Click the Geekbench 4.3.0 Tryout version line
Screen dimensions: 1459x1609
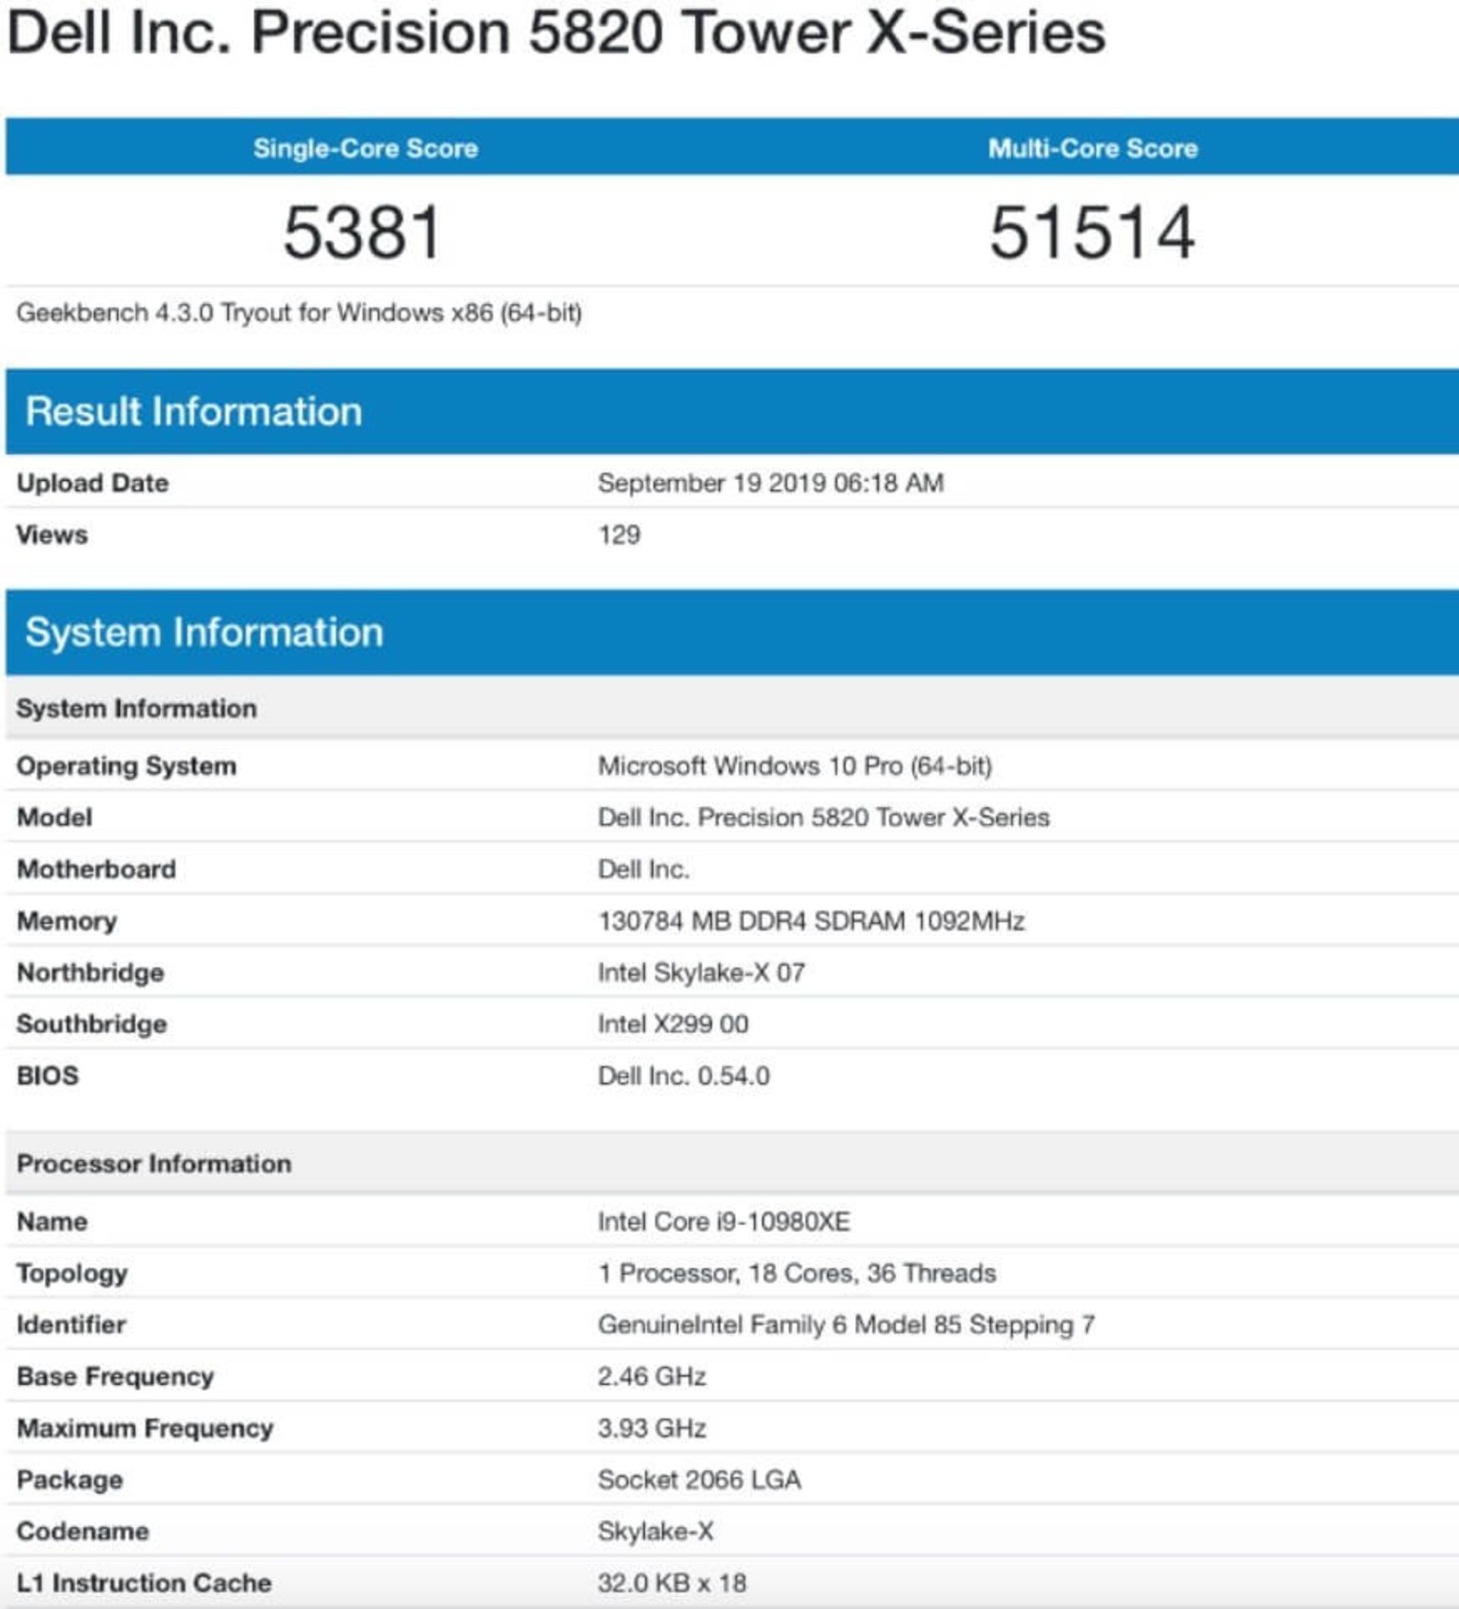299,313
